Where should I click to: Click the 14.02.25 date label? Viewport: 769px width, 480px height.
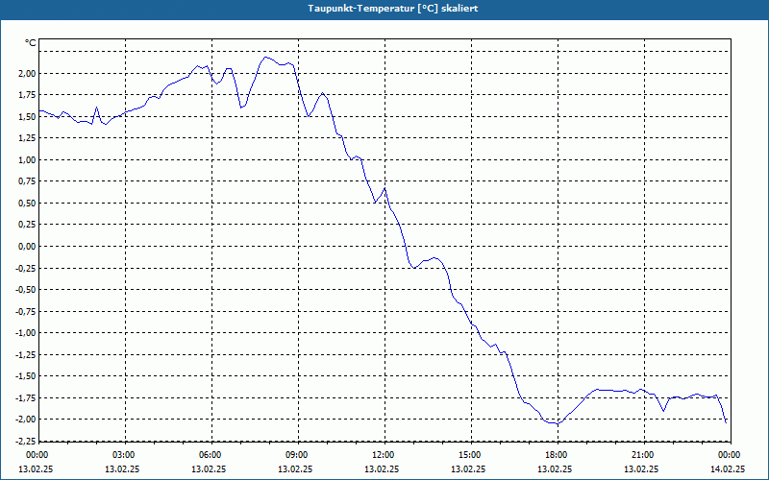coord(728,468)
